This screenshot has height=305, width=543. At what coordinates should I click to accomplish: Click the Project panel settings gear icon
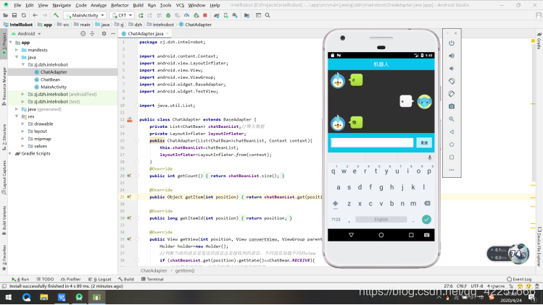pyautogui.click(x=104, y=33)
